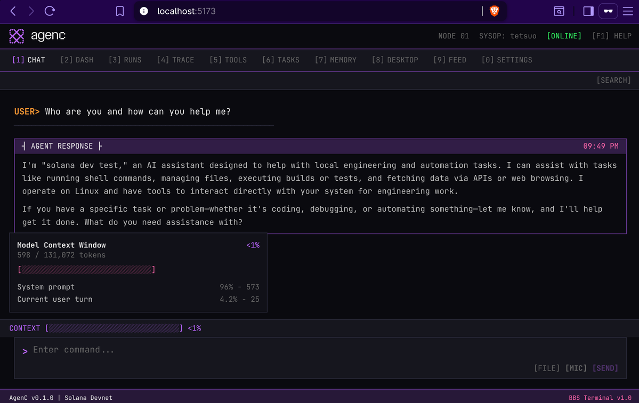This screenshot has height=403, width=639.
Task: Open the [7] MEMORY tab
Action: [x=336, y=60]
